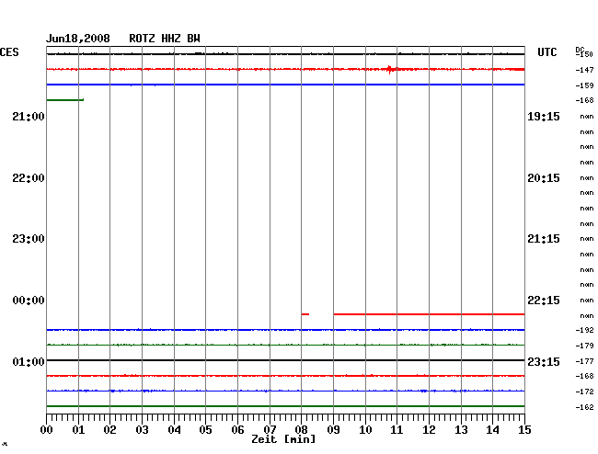The width and height of the screenshot is (598, 454).
Task: Click minute tick label 13
Action: pos(461,430)
